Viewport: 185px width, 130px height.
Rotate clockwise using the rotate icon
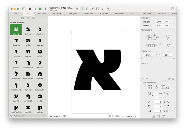168,102
